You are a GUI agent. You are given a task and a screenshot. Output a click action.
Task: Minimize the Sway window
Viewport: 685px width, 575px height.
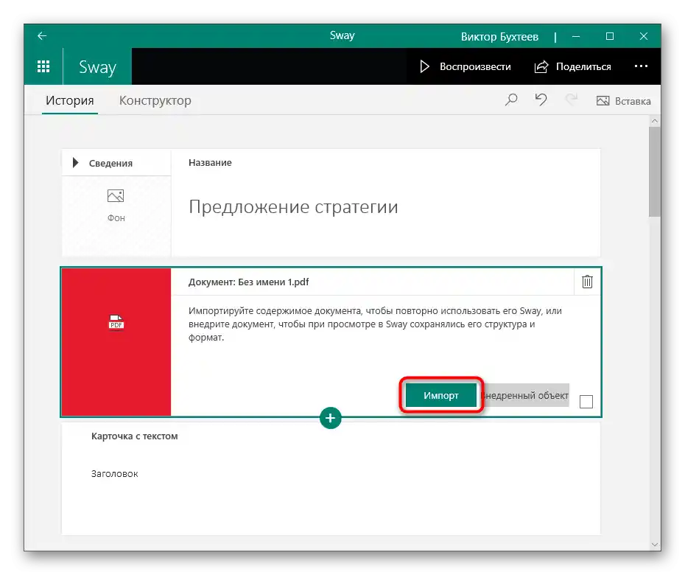576,36
